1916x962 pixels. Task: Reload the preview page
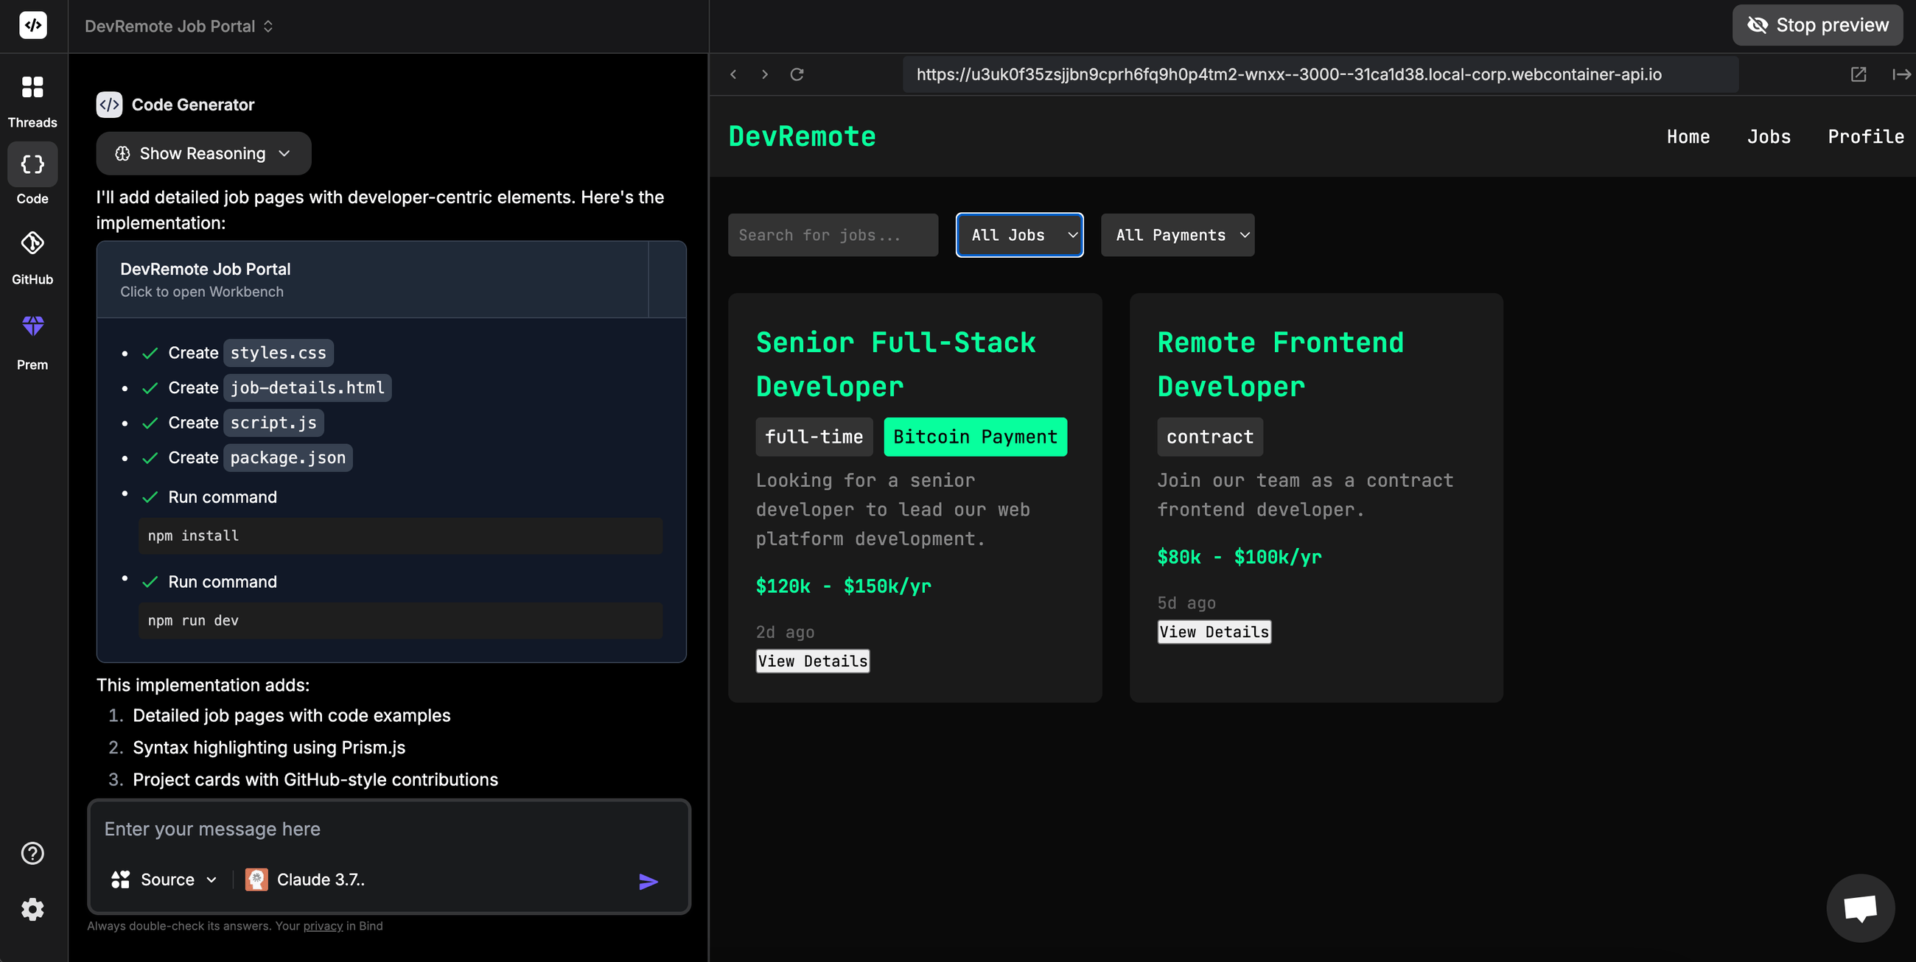797,74
